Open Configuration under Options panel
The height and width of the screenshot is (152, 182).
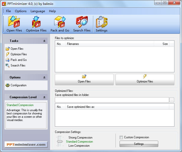tap(18, 85)
